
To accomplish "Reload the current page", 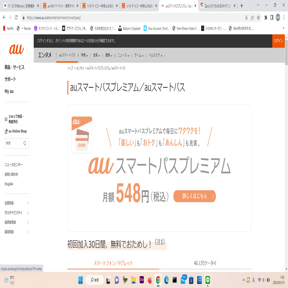I will (x=16, y=17).
